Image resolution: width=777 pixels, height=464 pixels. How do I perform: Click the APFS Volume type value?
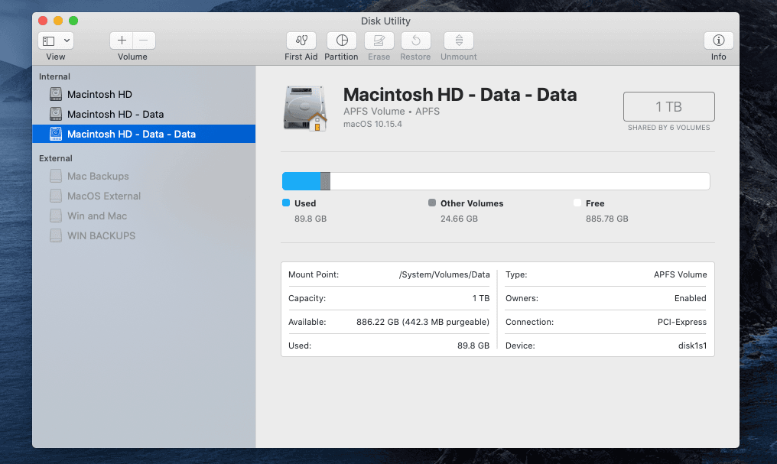[x=681, y=274]
